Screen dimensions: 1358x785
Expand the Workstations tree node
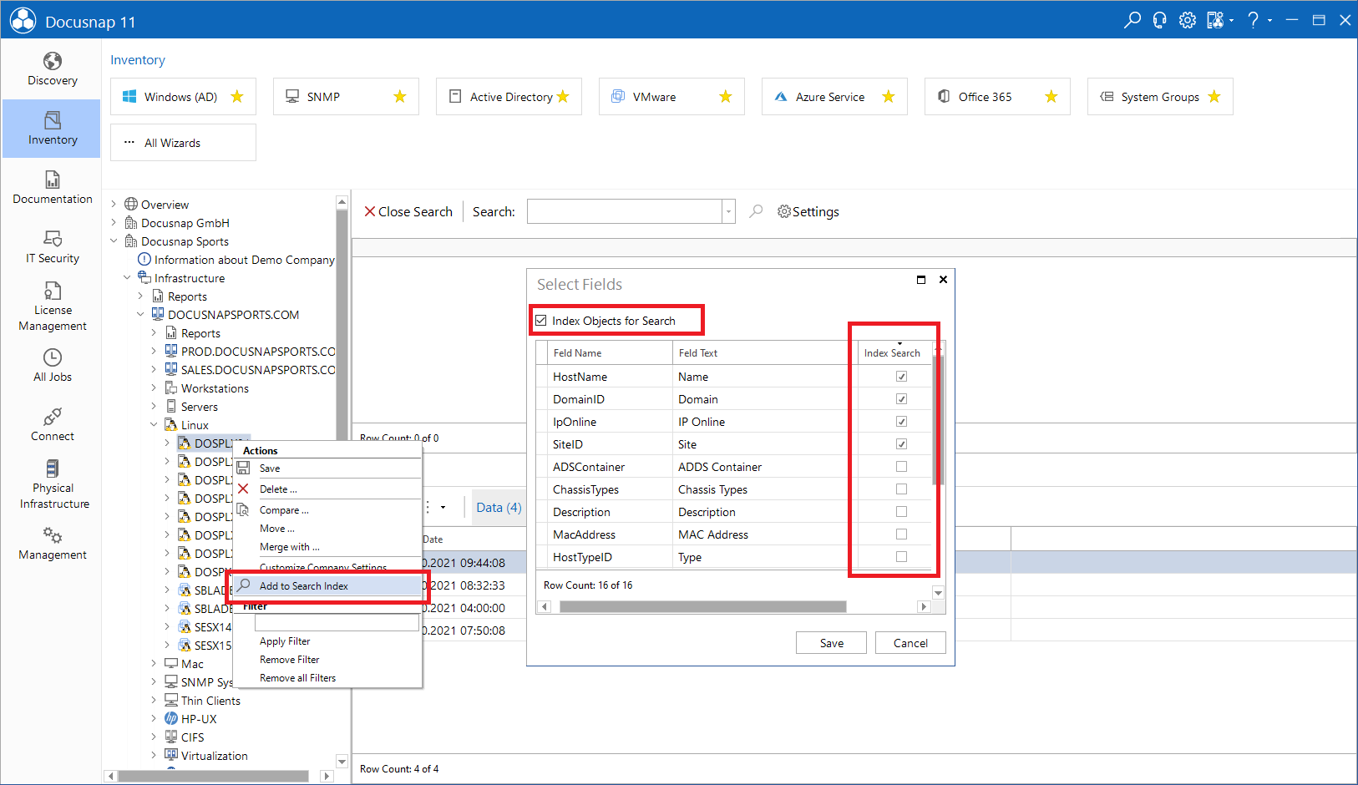click(154, 387)
